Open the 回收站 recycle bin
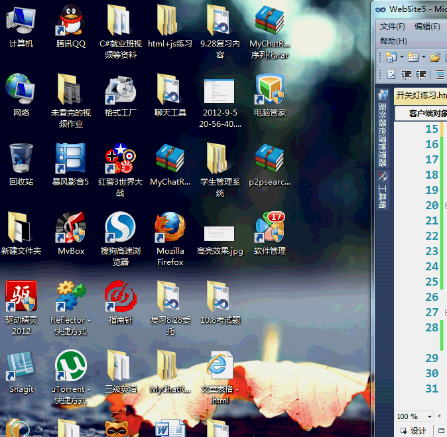 pos(21,165)
